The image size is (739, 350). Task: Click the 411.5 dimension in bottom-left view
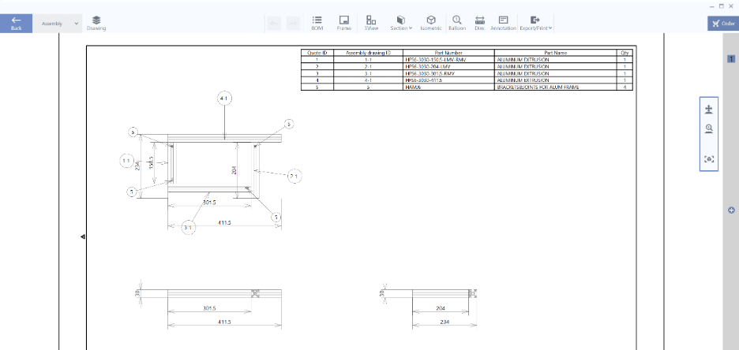(224, 322)
